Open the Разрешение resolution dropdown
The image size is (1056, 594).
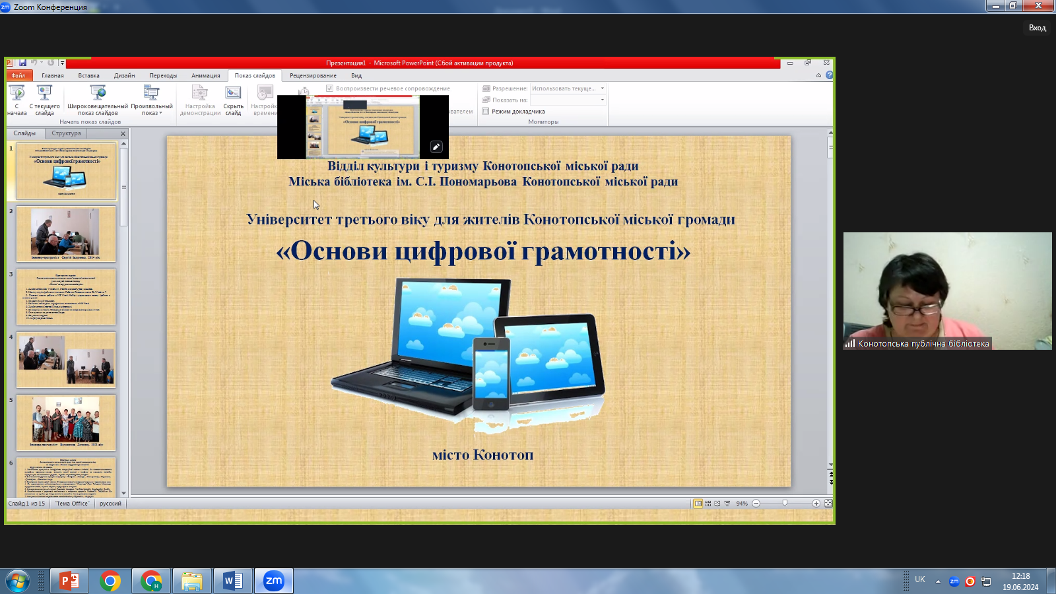pyautogui.click(x=602, y=88)
